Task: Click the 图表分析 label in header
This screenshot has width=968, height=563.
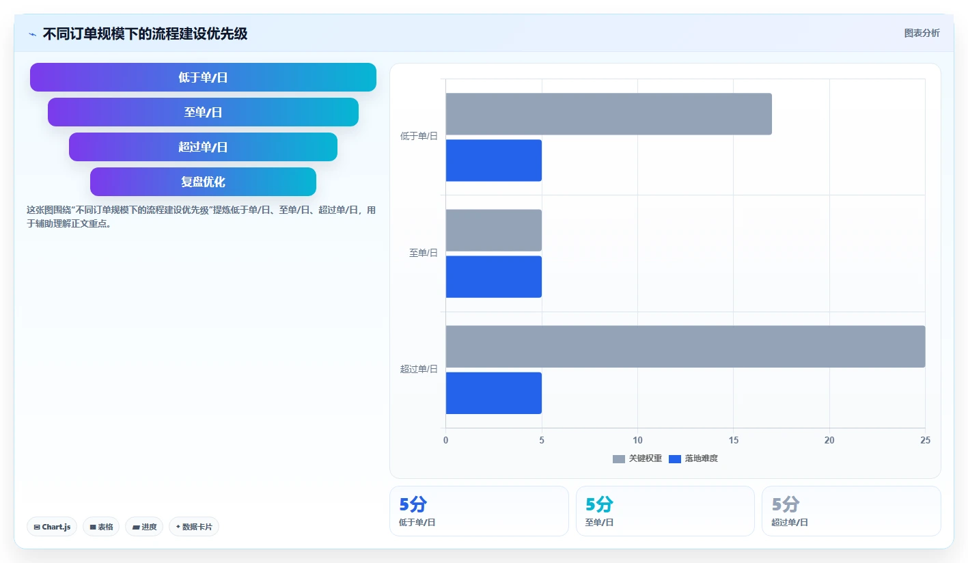Action: (x=922, y=33)
